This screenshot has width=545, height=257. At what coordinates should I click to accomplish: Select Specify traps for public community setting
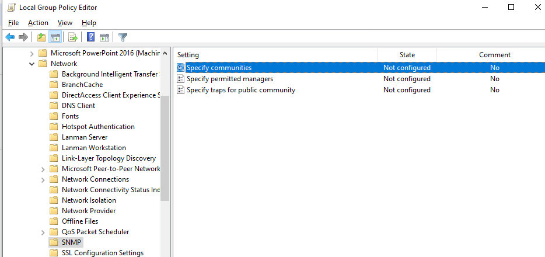pos(241,90)
